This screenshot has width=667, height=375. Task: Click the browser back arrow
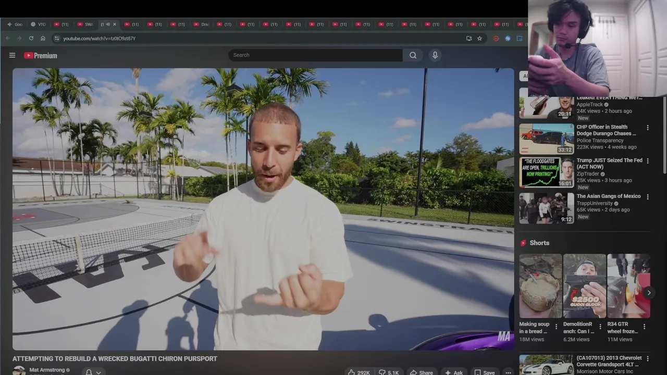[x=8, y=38]
